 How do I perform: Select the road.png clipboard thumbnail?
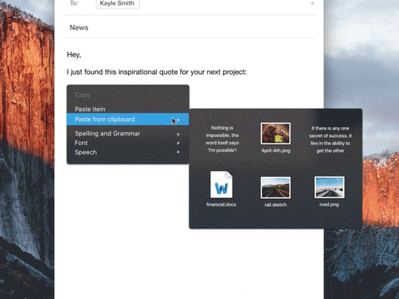(x=329, y=188)
